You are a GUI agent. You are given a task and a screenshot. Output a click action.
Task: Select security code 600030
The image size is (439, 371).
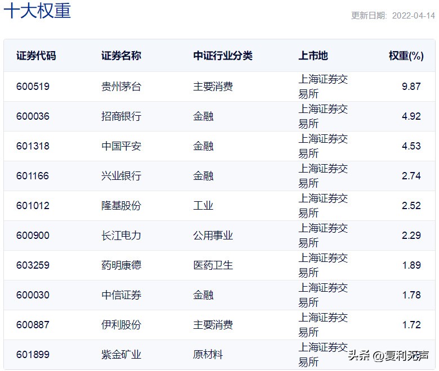click(x=33, y=295)
